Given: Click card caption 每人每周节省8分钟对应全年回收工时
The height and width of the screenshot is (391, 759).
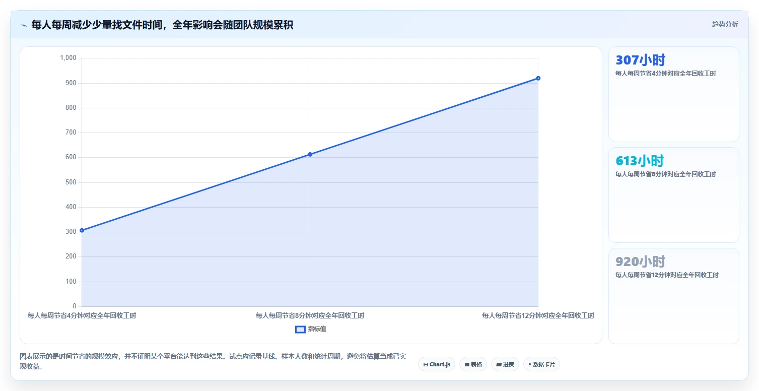Looking at the screenshot, I should click(665, 174).
